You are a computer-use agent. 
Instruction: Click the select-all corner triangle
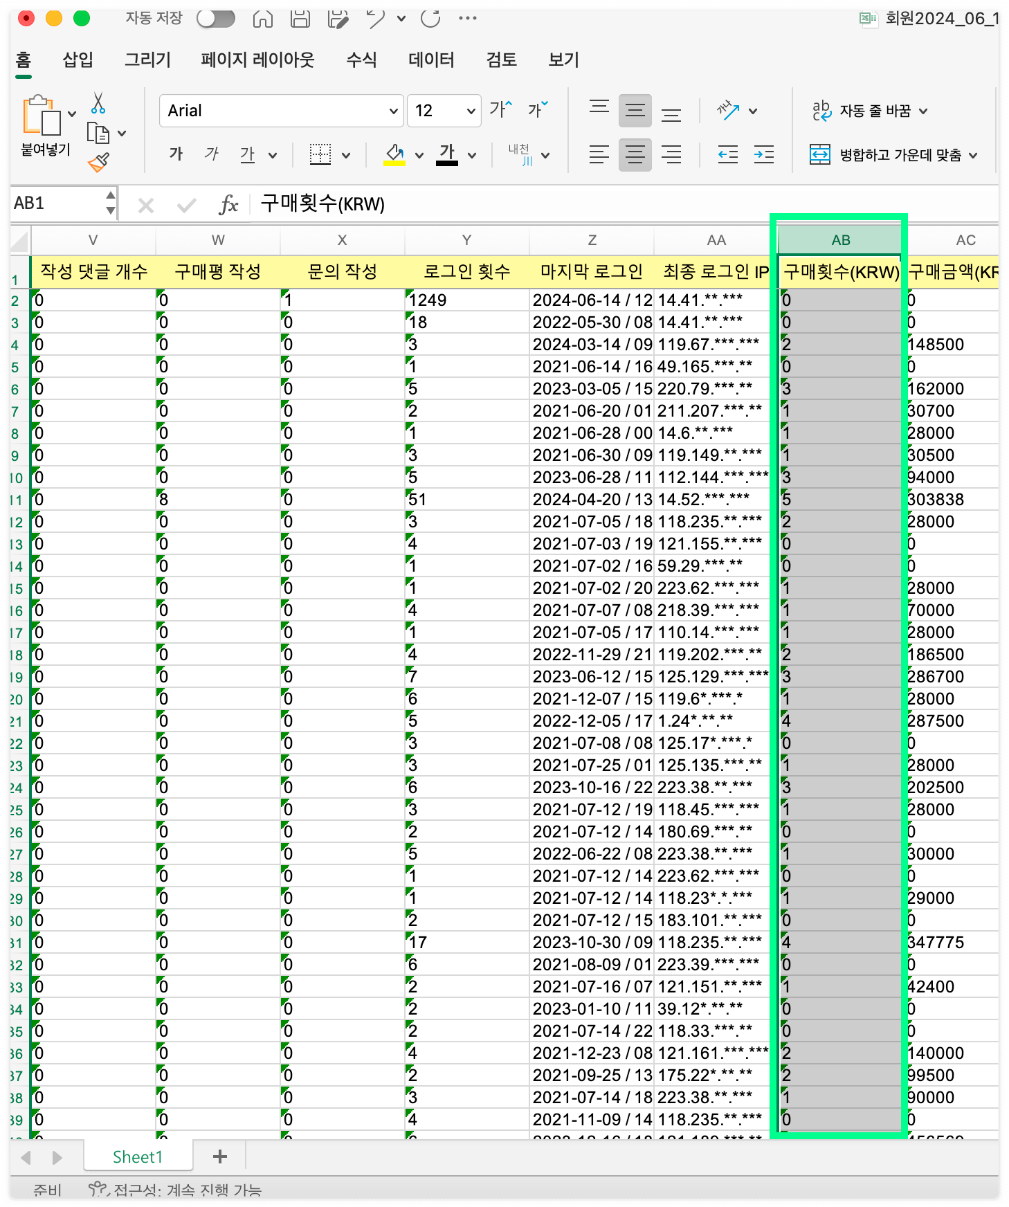[x=19, y=241]
